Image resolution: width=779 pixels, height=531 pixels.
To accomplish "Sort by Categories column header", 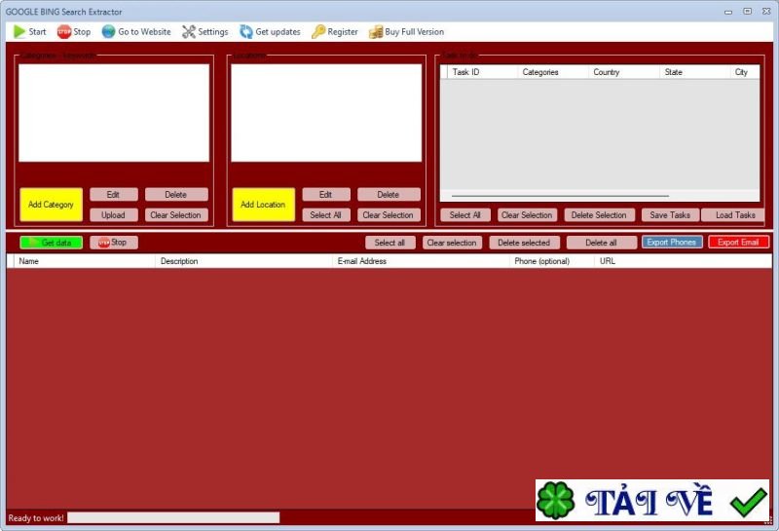I will coord(553,72).
